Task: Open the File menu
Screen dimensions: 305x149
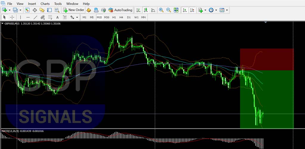Action: 10,4
